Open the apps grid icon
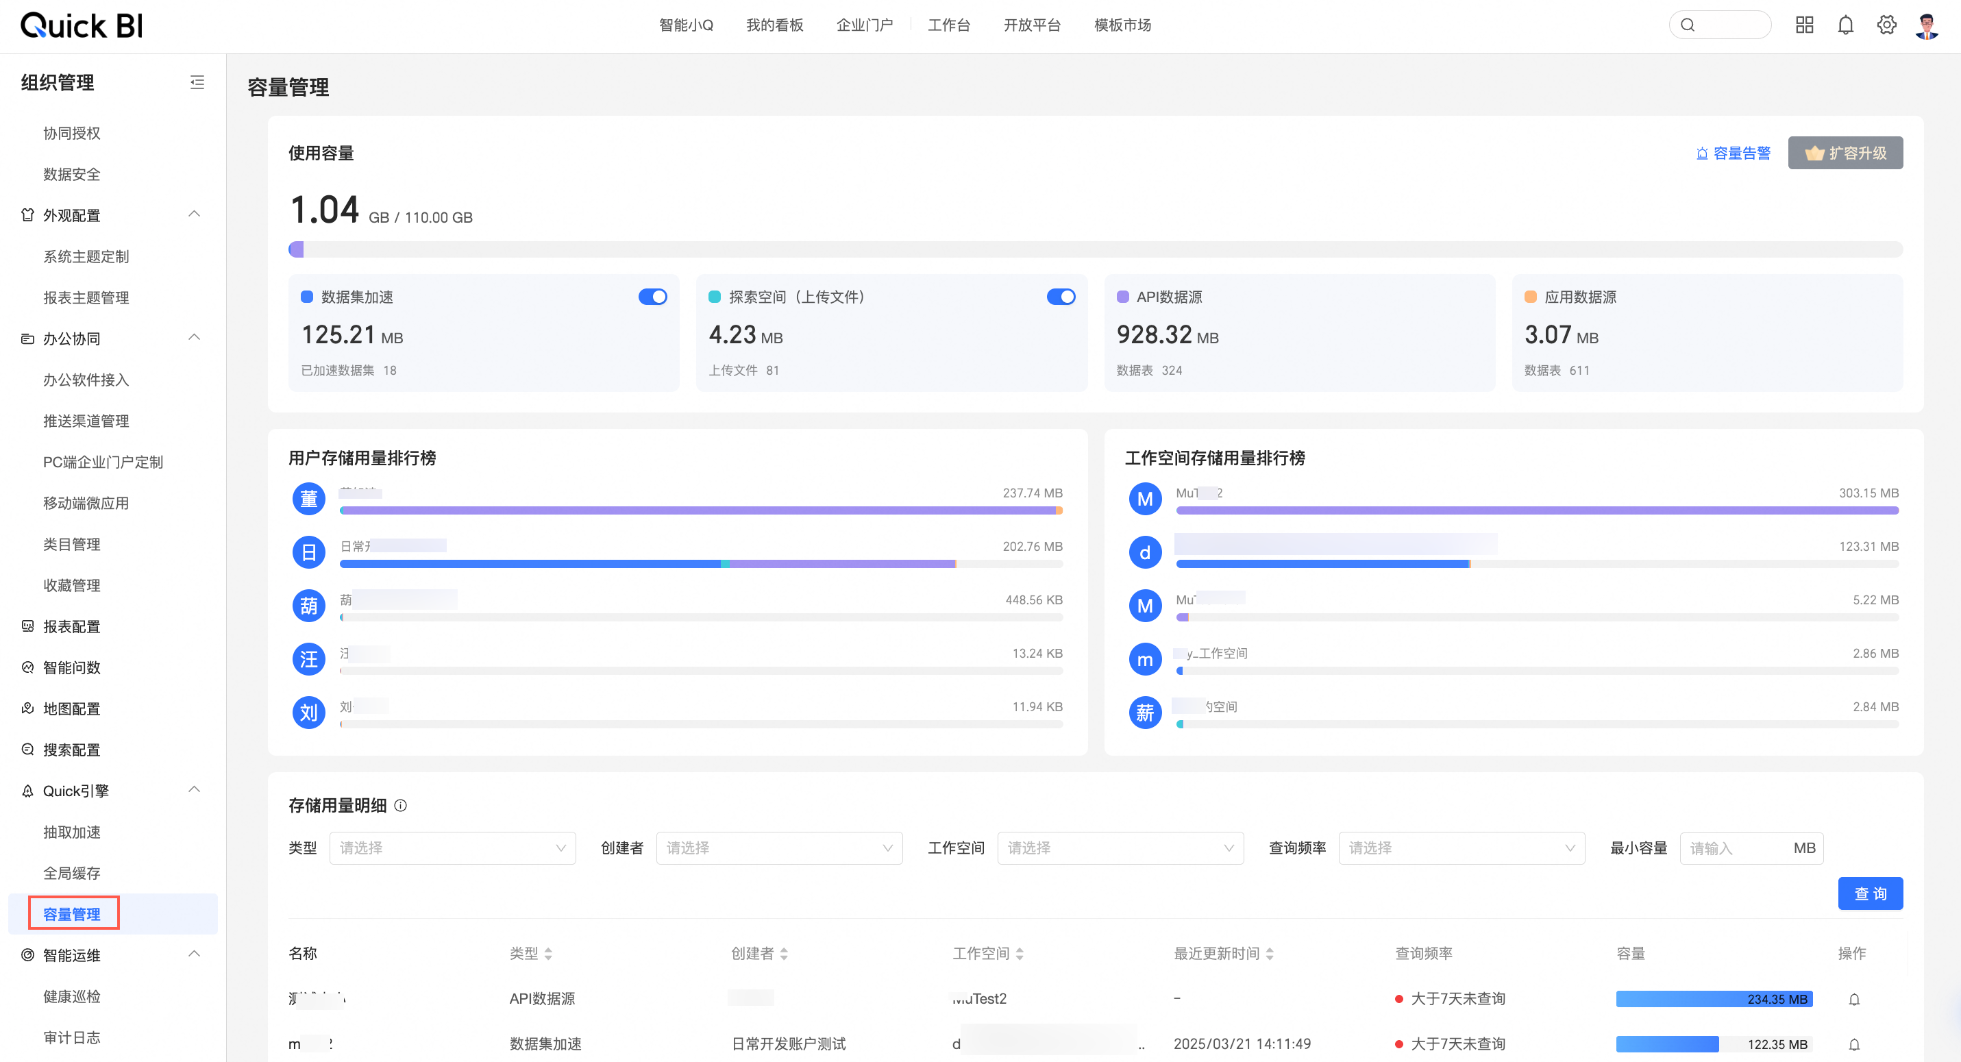The width and height of the screenshot is (1961, 1062). tap(1804, 25)
